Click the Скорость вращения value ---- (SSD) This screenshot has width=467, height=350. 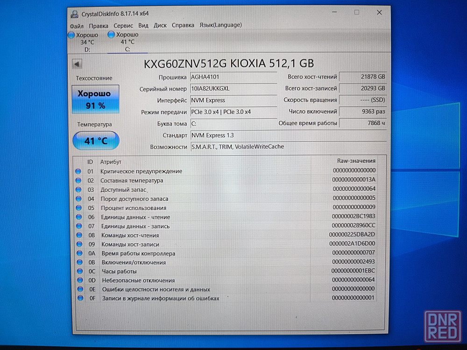click(x=363, y=100)
